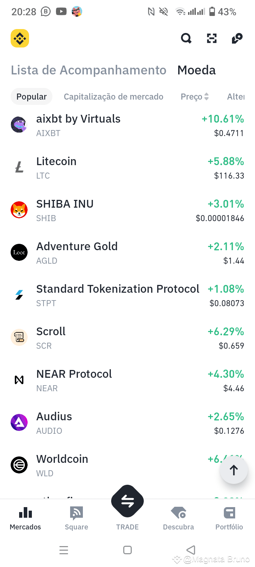Screen dimensions: 255x567
Task: Open the Litecoin LTC row
Action: [127, 168]
